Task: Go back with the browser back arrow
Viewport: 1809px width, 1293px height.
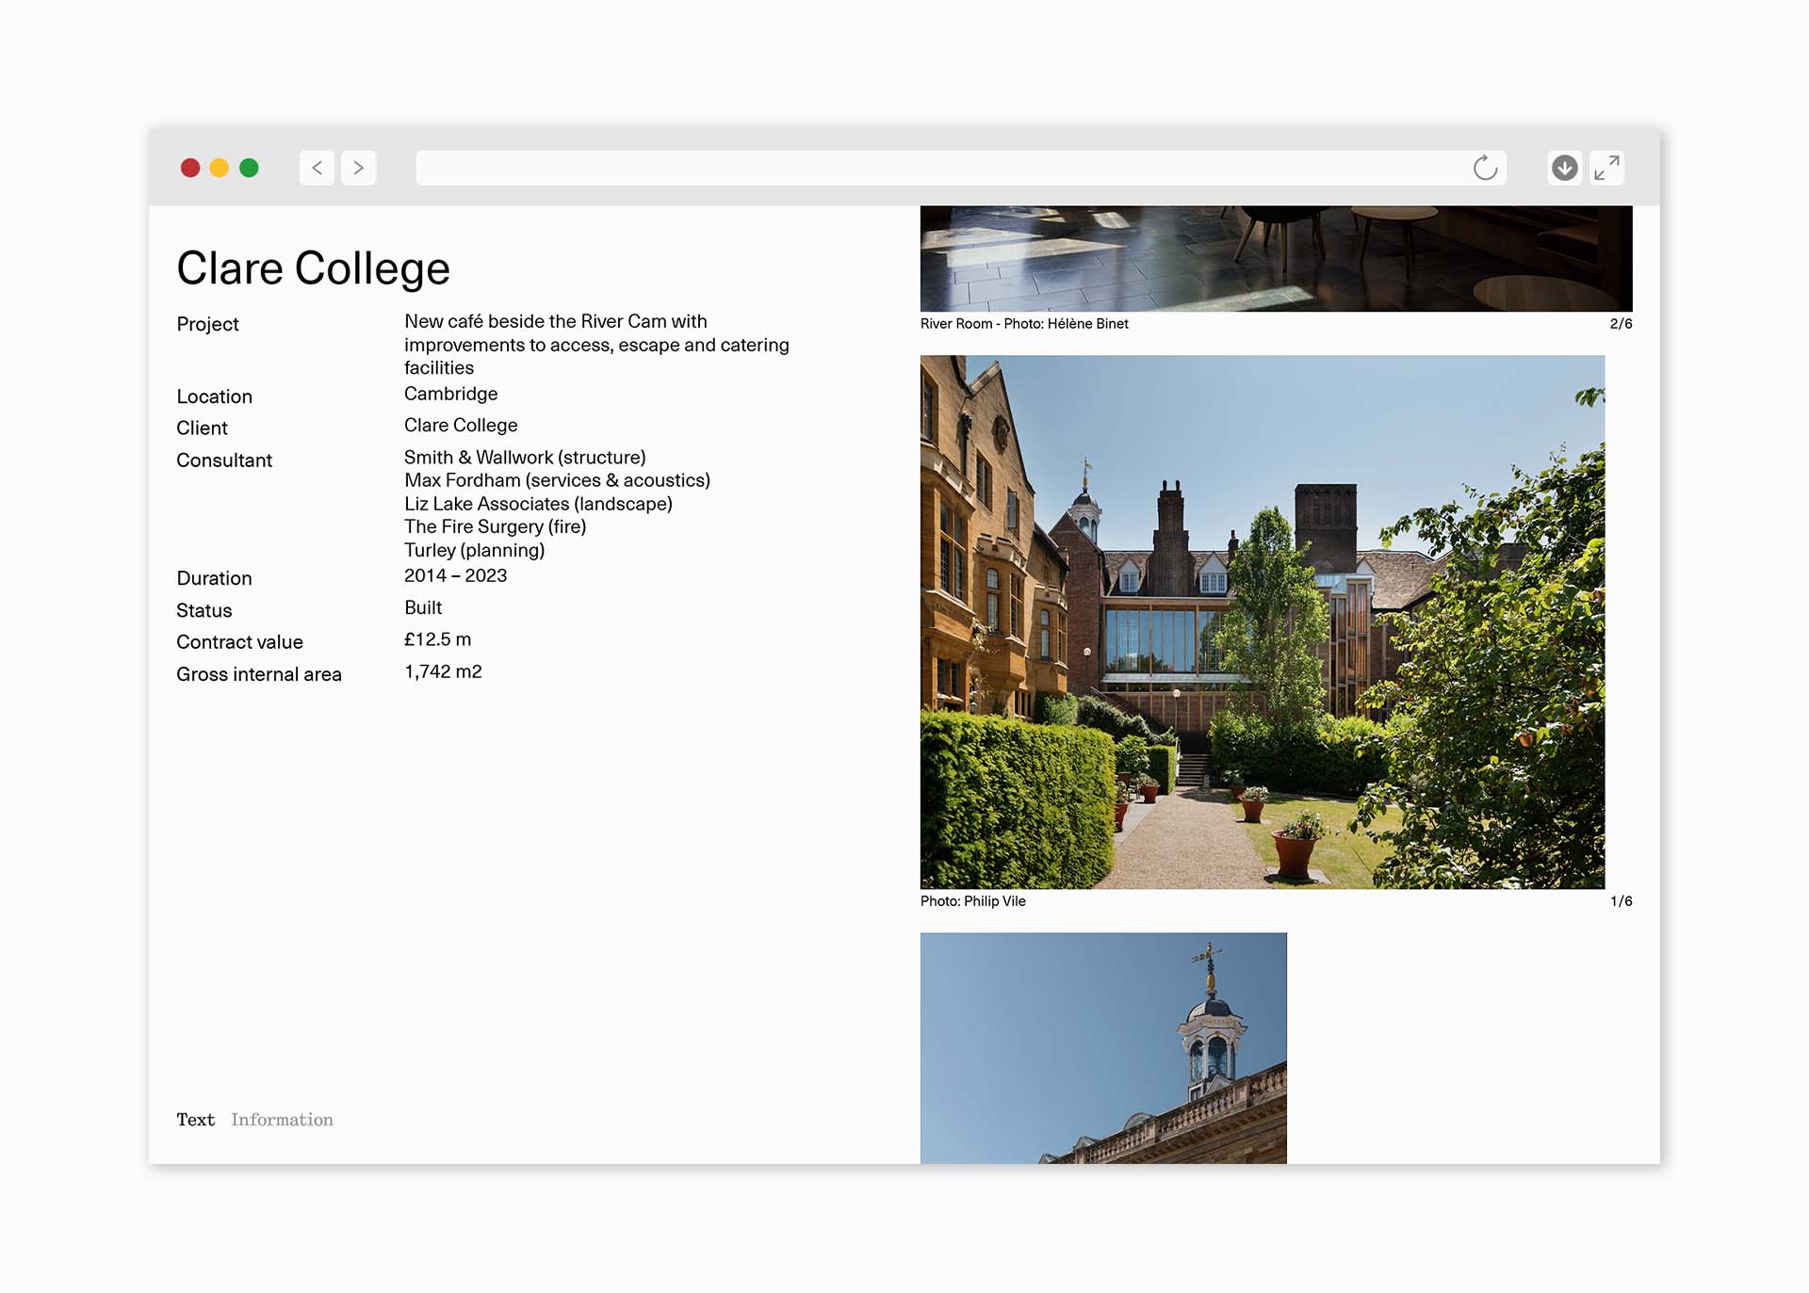Action: [x=317, y=168]
